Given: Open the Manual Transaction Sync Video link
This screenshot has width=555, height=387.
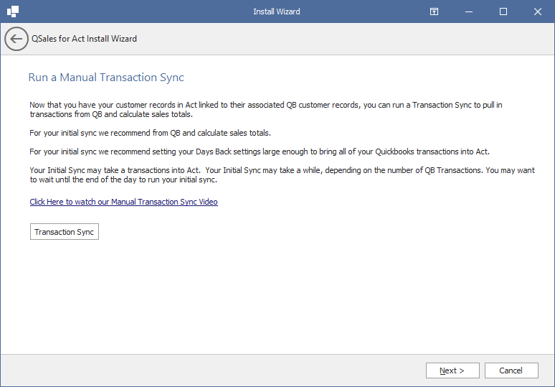Looking at the screenshot, I should pyautogui.click(x=123, y=202).
